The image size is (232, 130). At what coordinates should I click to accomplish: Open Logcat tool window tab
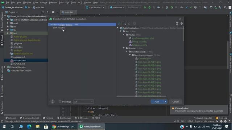pos(11,118)
